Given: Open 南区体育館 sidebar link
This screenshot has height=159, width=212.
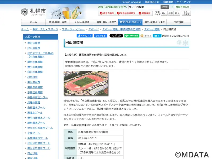Looking at the screenshot, I should click(34, 82).
